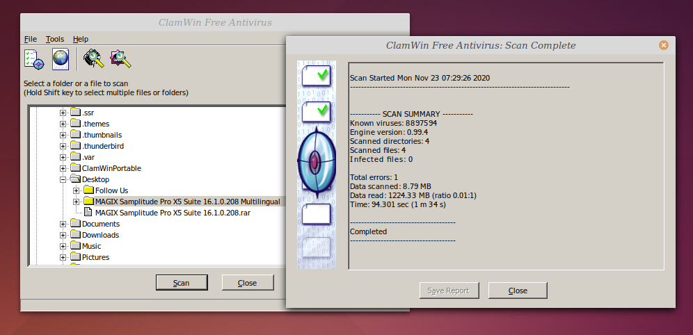This screenshot has height=335, width=693.
Task: Click the 'Known viruses: 8897594' line
Action: [393, 123]
